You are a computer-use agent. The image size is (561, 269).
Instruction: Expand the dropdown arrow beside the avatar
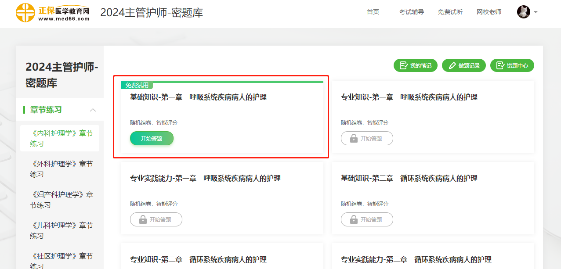536,12
